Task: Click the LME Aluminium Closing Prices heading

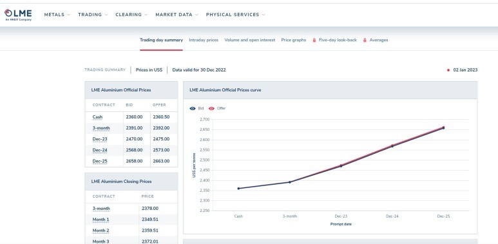Action: (x=121, y=182)
